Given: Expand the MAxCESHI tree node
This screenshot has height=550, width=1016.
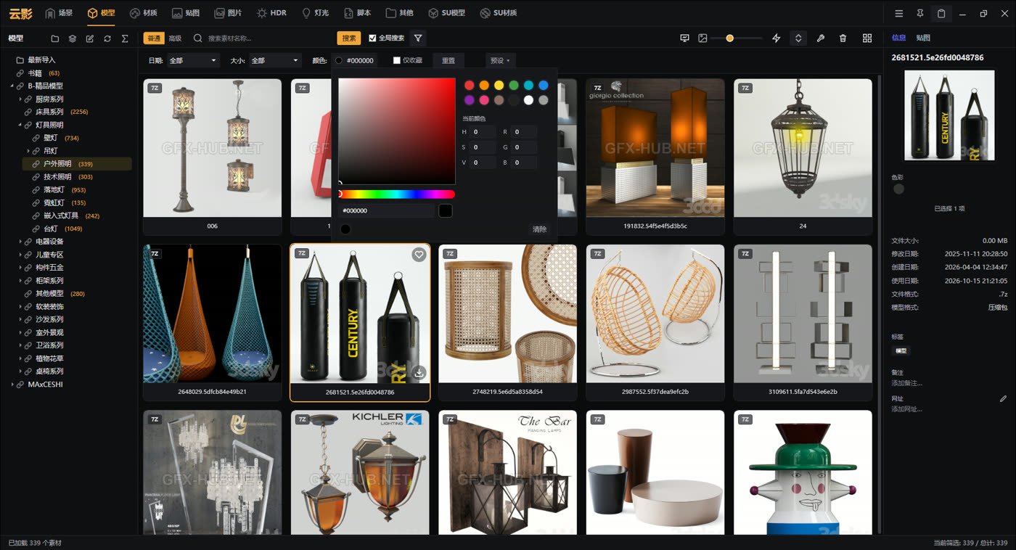Looking at the screenshot, I should (x=12, y=385).
